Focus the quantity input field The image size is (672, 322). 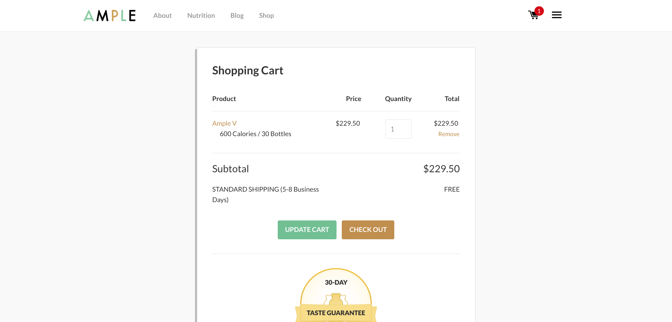tap(398, 129)
